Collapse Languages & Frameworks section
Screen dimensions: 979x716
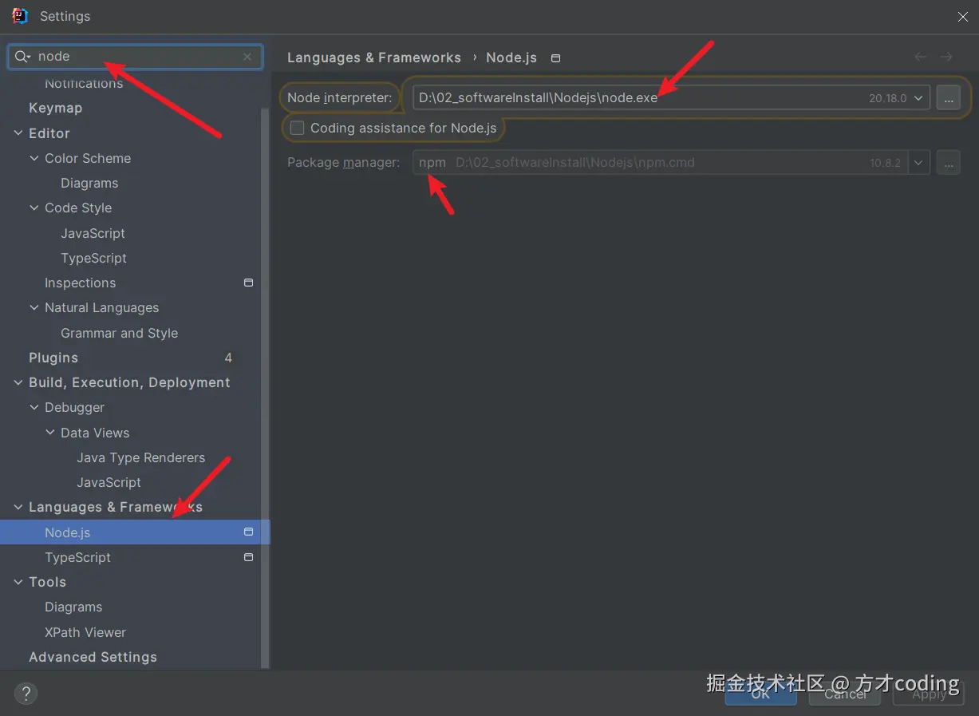click(x=18, y=507)
